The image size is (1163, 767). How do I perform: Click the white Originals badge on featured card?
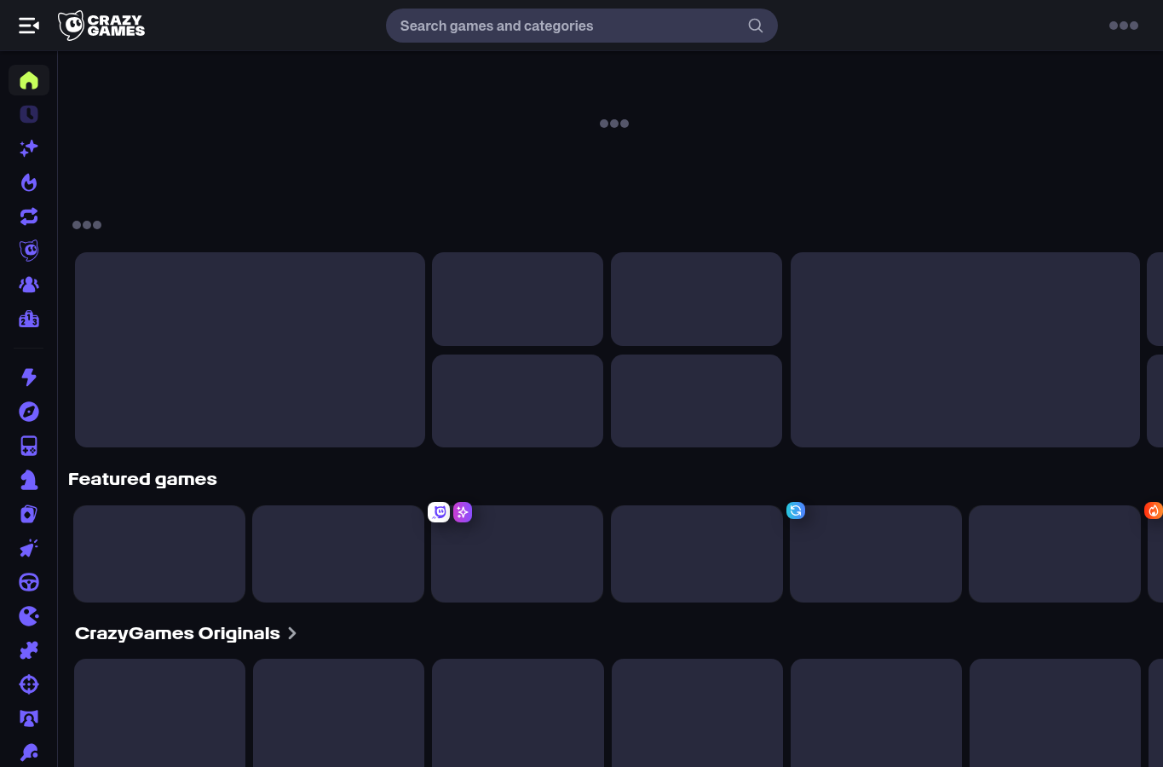(x=439, y=512)
